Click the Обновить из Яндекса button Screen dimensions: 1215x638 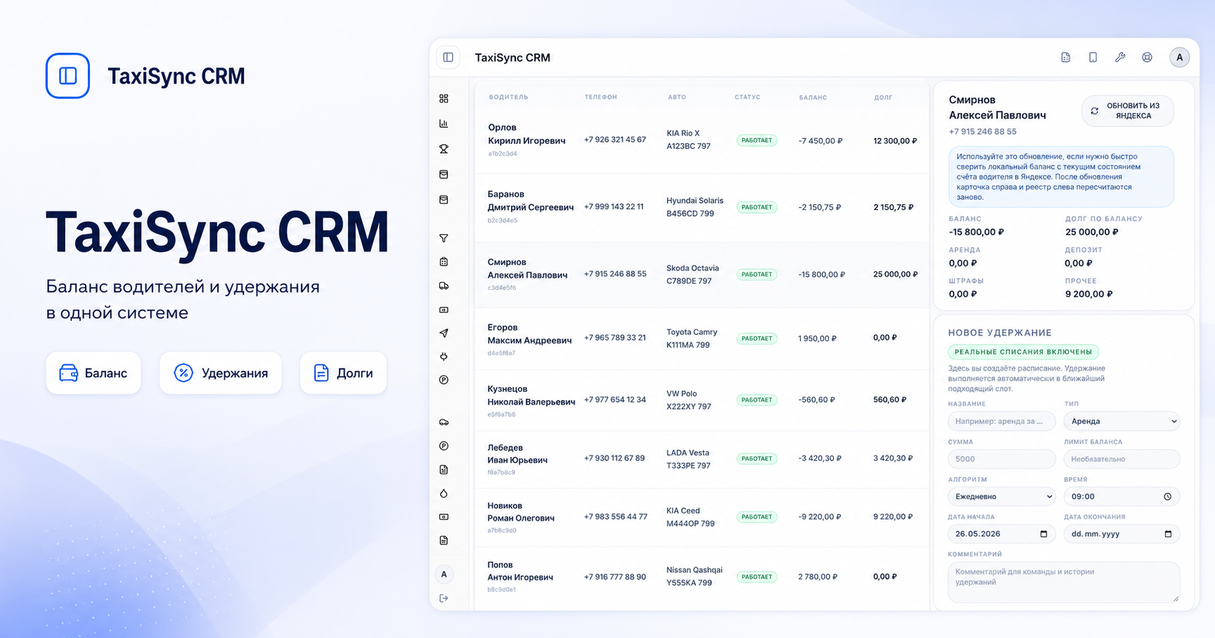pyautogui.click(x=1127, y=111)
